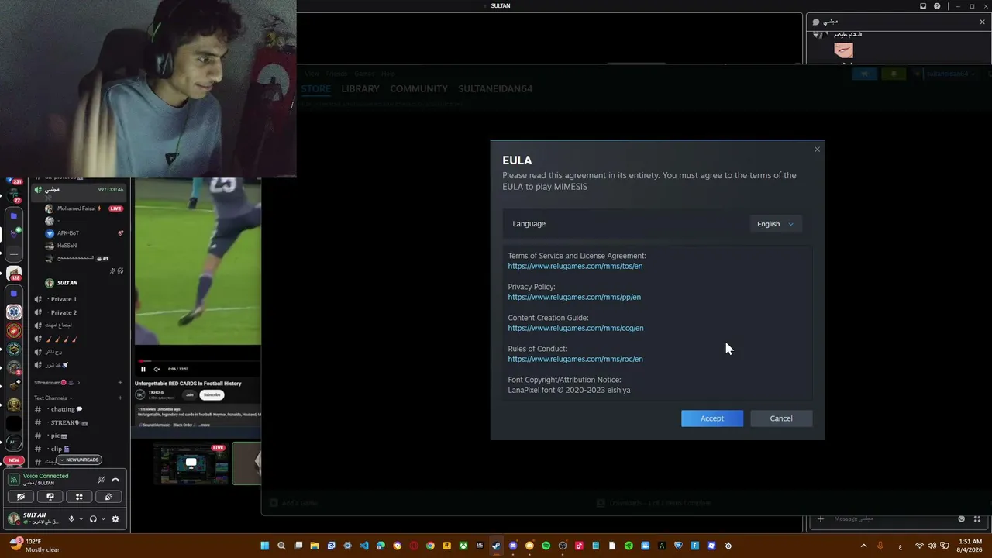Image resolution: width=992 pixels, height=558 pixels.
Task: Open microphone input options arrow
Action: pyautogui.click(x=81, y=519)
